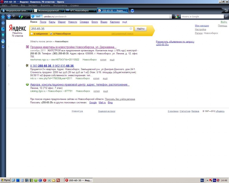This screenshot has height=183, width=229.
Task: Open the Карты link
Action: (52, 22)
